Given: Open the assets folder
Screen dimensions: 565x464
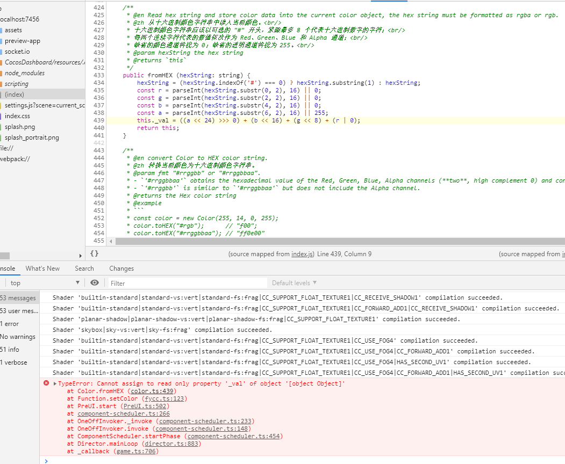Looking at the screenshot, I should [x=13, y=30].
